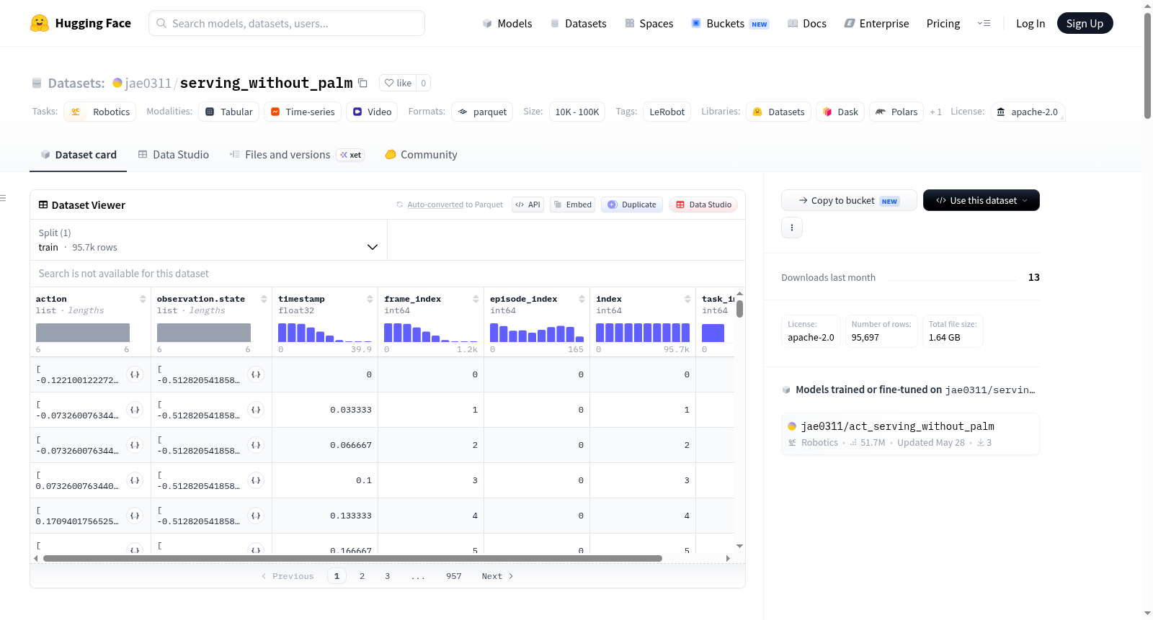Screen dimensions: 1153x620
Task: Go to the Community tab
Action: pos(421,154)
